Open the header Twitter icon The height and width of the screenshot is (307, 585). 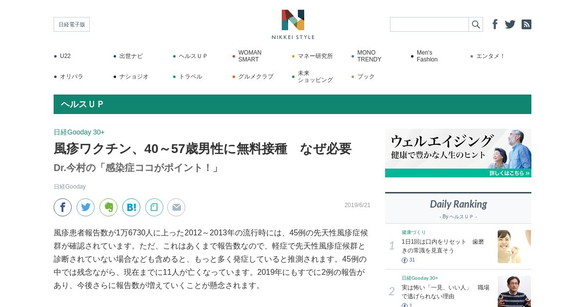(510, 24)
